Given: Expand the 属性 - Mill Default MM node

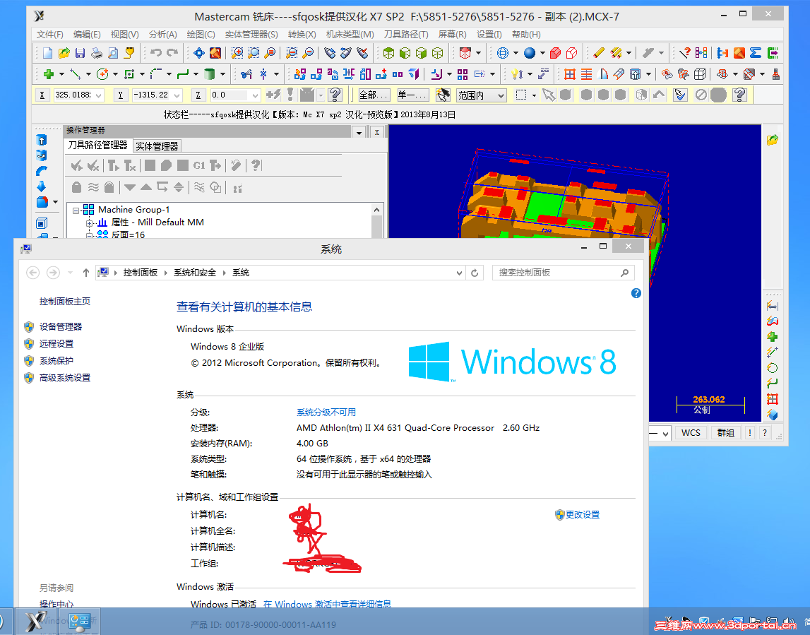Looking at the screenshot, I should pyautogui.click(x=89, y=223).
